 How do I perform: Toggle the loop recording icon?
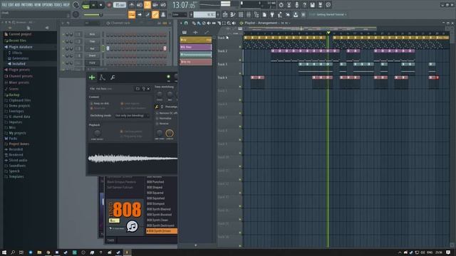click(x=163, y=5)
